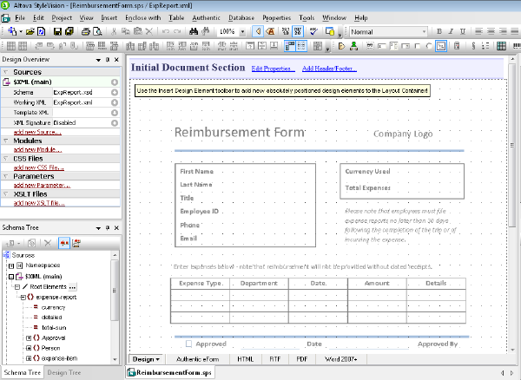Click the Bold formatting button
521x380 pixels.
tap(439, 31)
